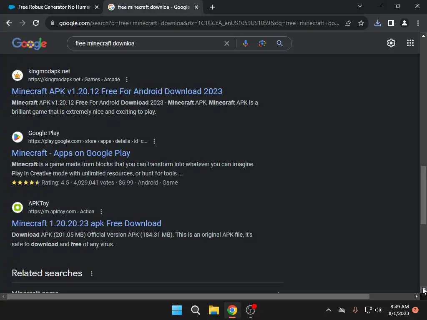Viewport: 427px width, 320px height.
Task: Click the Google Play heading above the Minecraft result
Action: pos(44,133)
